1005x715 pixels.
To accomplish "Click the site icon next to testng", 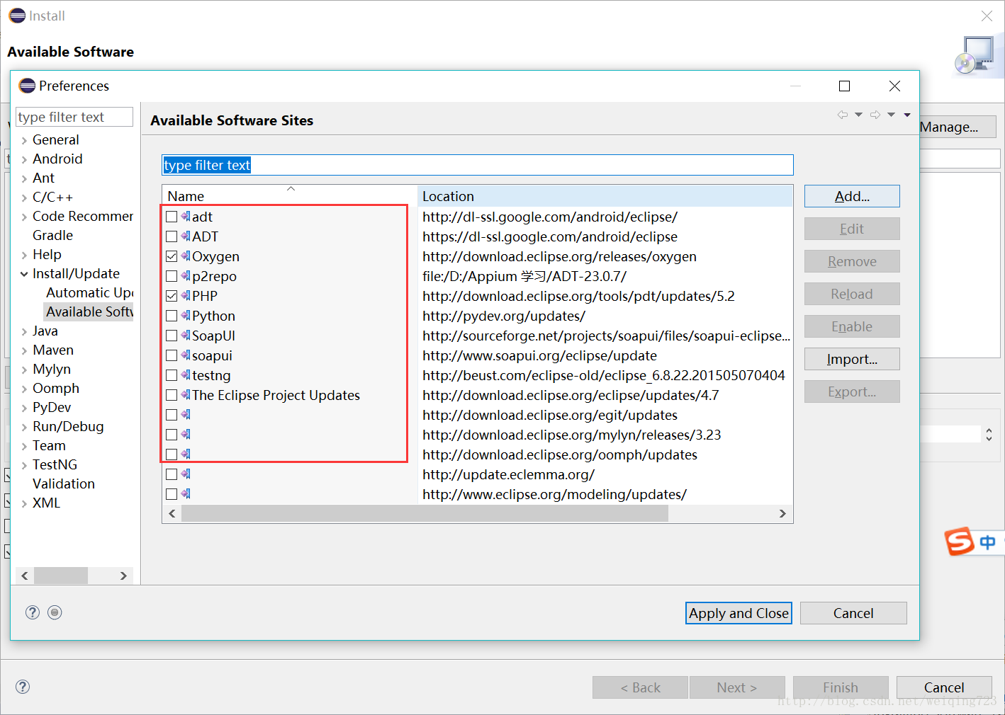I will coord(186,374).
